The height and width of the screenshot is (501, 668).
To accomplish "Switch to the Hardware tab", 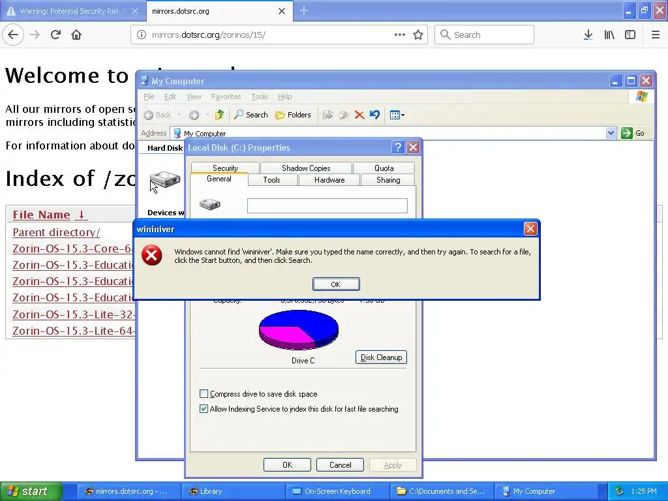I will pos(329,180).
